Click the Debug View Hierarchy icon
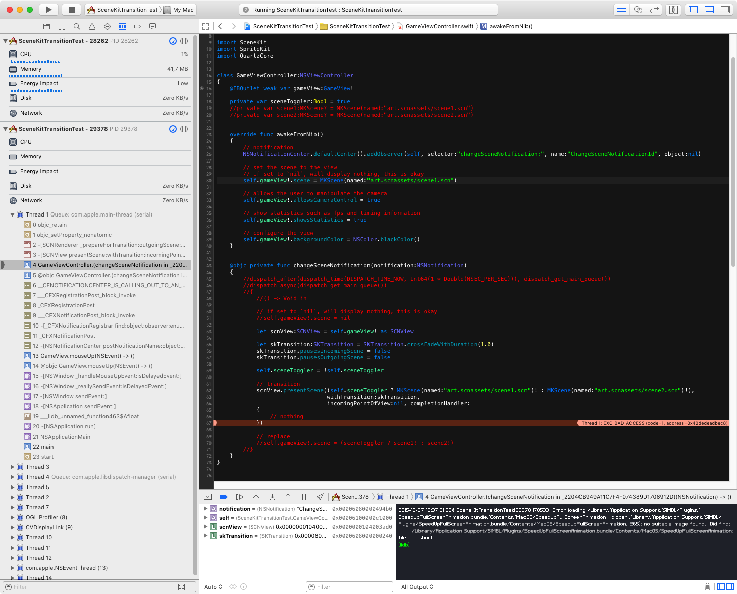737x594 pixels. (x=304, y=497)
